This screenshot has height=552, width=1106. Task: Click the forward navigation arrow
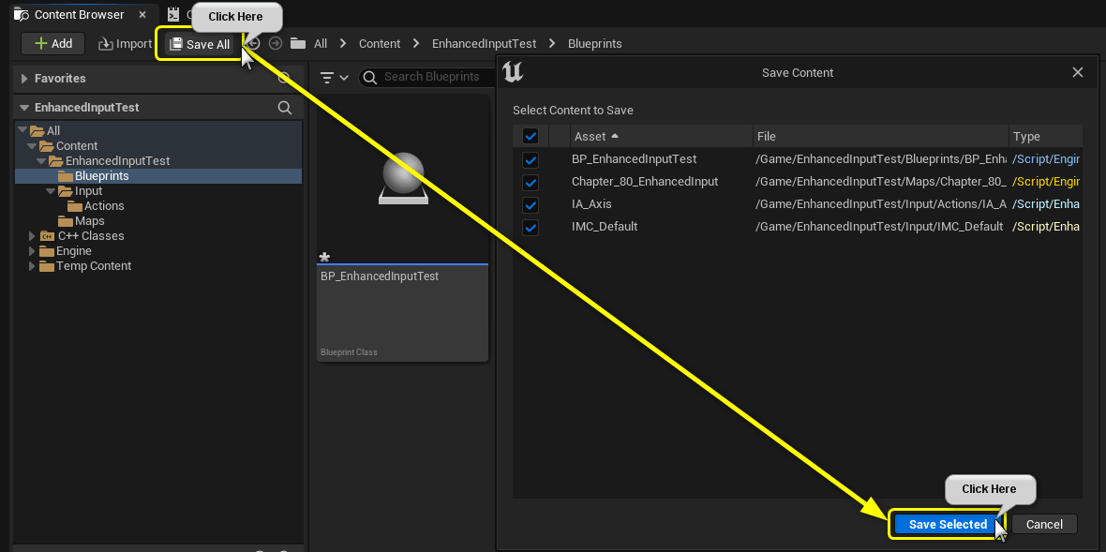pyautogui.click(x=275, y=43)
